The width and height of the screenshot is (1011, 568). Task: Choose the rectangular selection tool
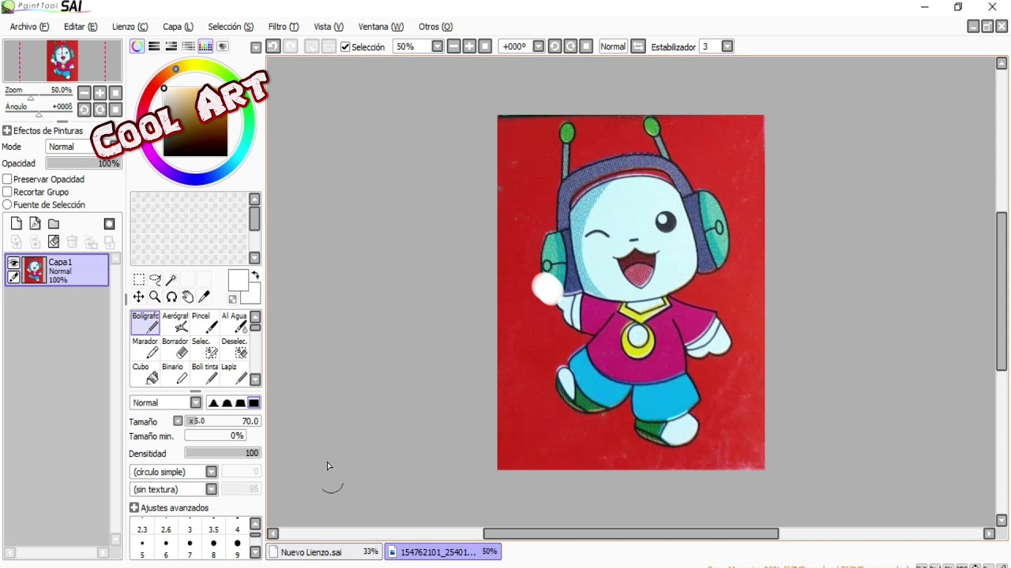coord(139,279)
